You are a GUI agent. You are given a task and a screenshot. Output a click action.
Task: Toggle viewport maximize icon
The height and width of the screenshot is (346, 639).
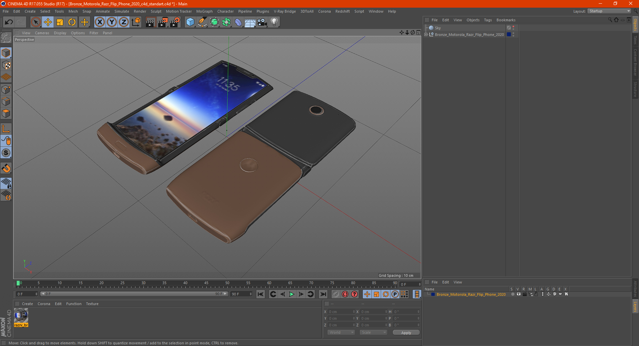pyautogui.click(x=418, y=33)
